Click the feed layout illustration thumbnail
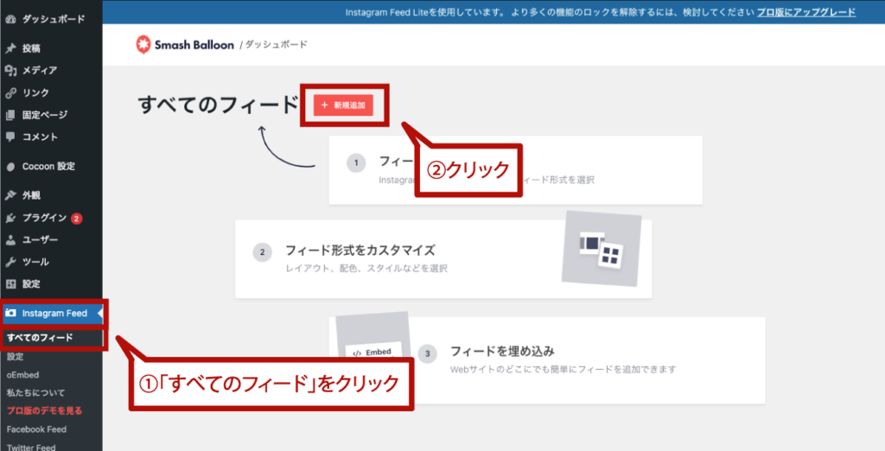Screen dimensions: 885x451 (602, 248)
